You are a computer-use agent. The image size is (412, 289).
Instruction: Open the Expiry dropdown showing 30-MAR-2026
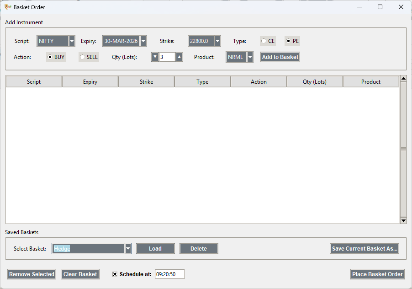pyautogui.click(x=143, y=41)
